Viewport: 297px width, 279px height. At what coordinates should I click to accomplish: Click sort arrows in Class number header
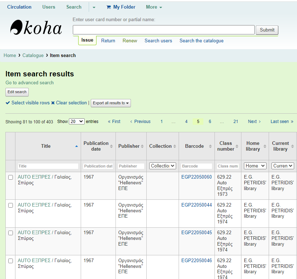[x=237, y=146]
